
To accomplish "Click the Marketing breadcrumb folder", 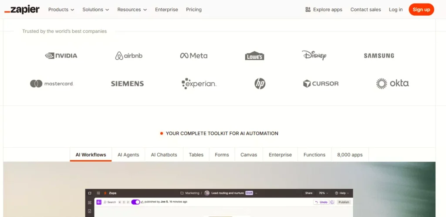I will [x=190, y=193].
